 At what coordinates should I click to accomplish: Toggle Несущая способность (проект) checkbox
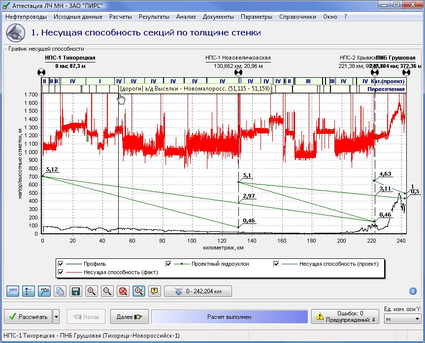(276, 264)
